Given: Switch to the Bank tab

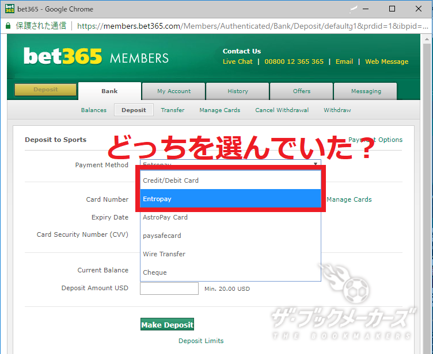Looking at the screenshot, I should tap(109, 91).
